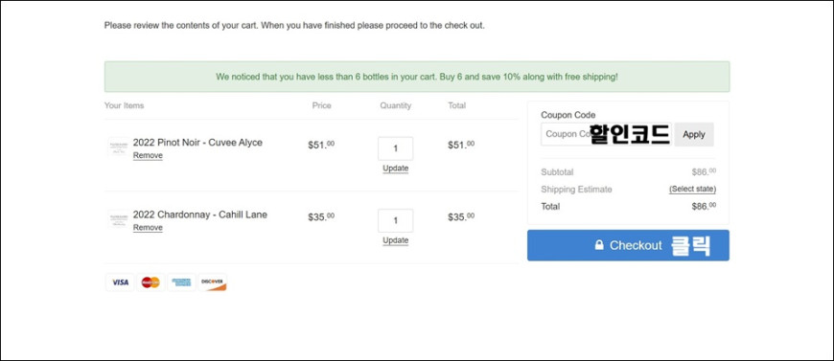Image resolution: width=834 pixels, height=361 pixels.
Task: Open the 2022 Chardonnay - Cahill Lane product
Action: (200, 214)
